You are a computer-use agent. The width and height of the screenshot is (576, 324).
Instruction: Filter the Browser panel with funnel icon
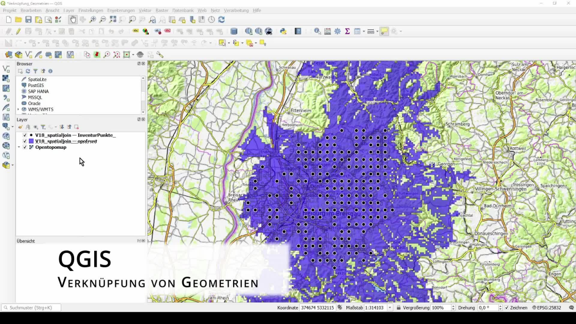[36, 71]
